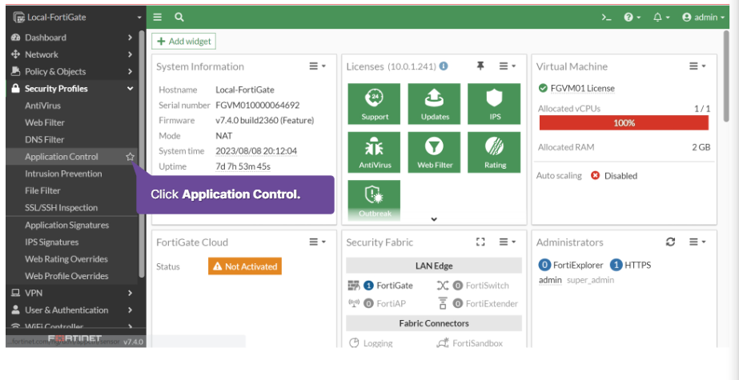Open Web Profile Overrides

coord(66,276)
